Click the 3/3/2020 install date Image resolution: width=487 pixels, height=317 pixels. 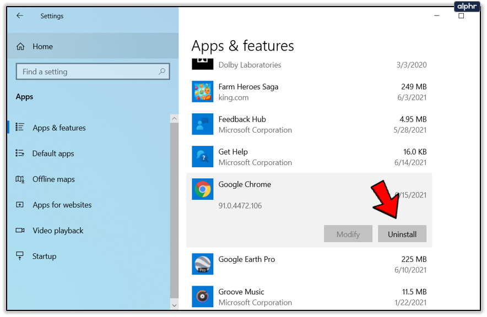412,65
